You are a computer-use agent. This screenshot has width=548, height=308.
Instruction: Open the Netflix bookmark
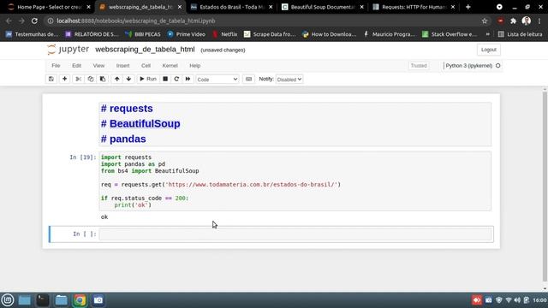225,34
